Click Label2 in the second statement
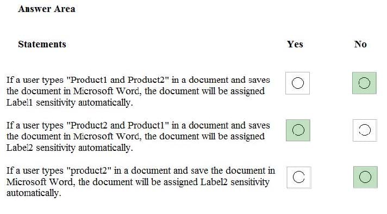 pyautogui.click(x=20, y=148)
